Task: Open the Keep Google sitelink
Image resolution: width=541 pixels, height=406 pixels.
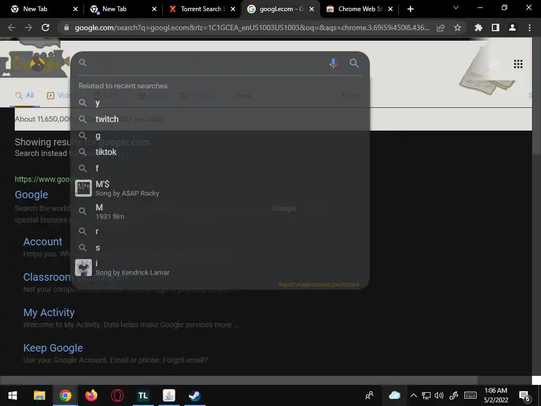Action: click(x=53, y=348)
